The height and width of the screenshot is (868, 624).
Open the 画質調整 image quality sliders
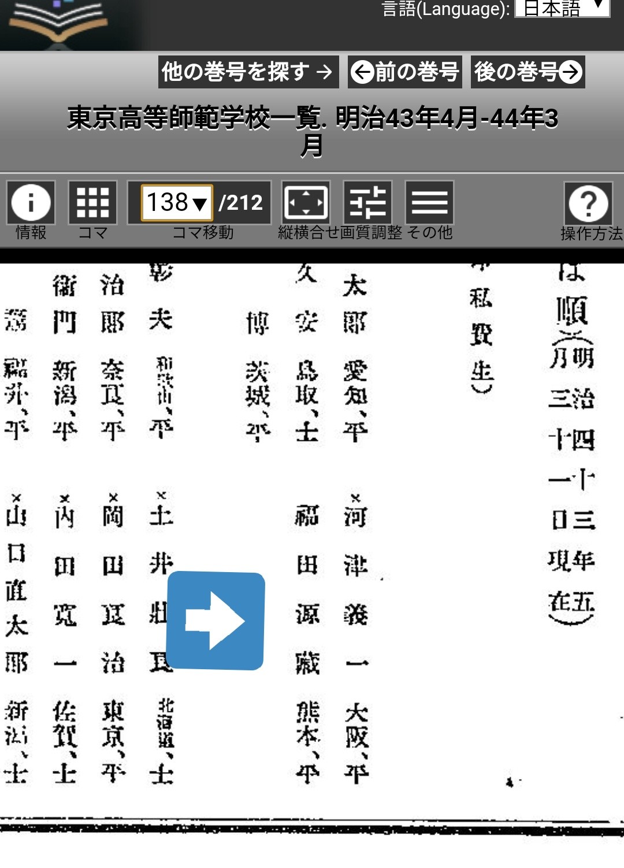[x=367, y=202]
